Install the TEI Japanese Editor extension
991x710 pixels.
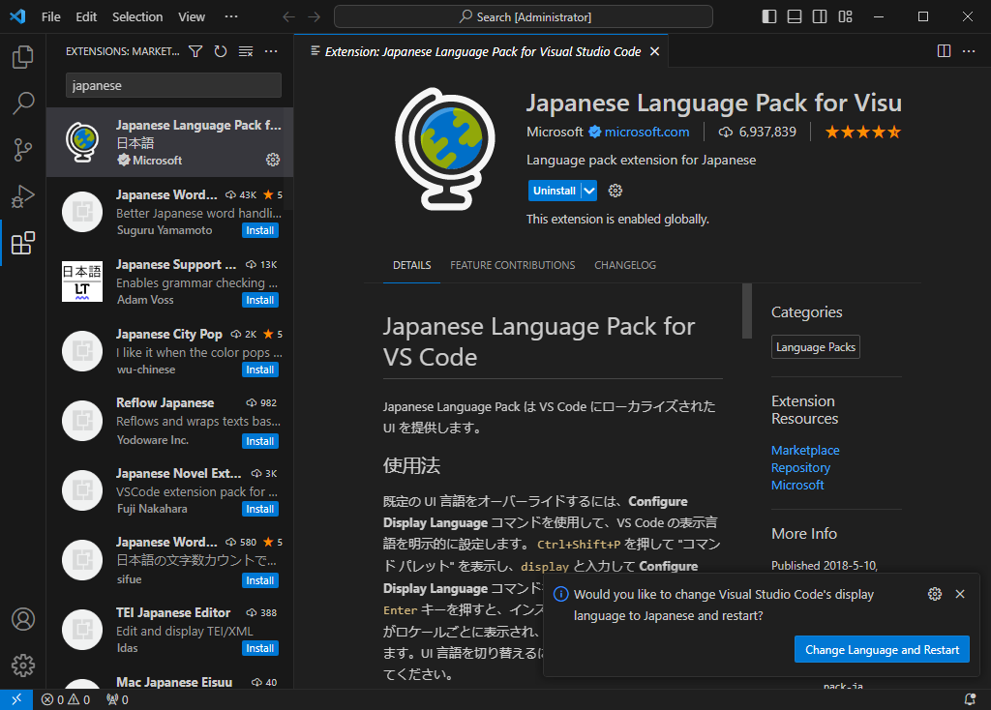point(259,648)
